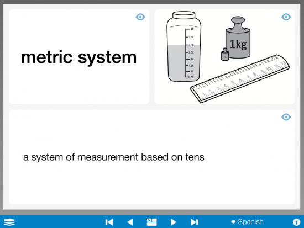Image resolution: width=304 pixels, height=228 pixels.
Task: Open the info icon
Action: (296, 222)
